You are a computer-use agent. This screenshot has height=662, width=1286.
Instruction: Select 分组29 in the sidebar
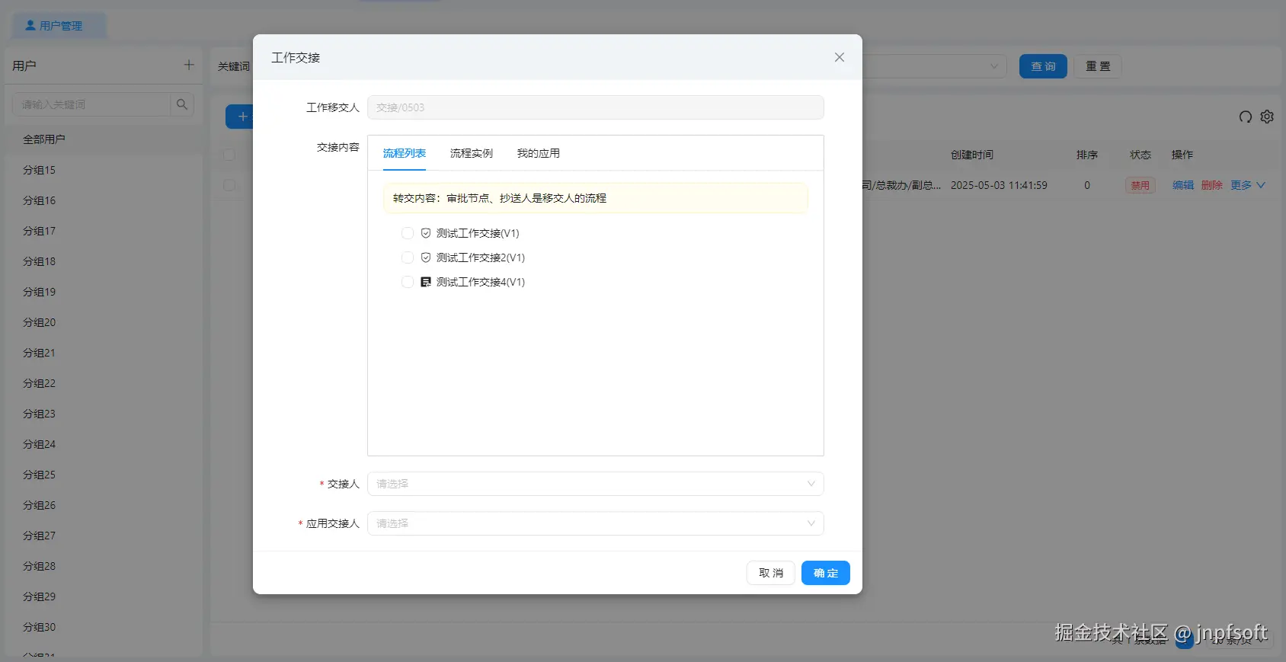click(104, 596)
